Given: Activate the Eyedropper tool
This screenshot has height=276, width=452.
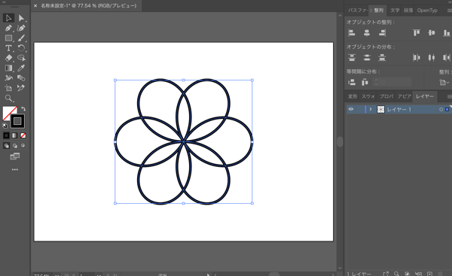Looking at the screenshot, I should 21,68.
